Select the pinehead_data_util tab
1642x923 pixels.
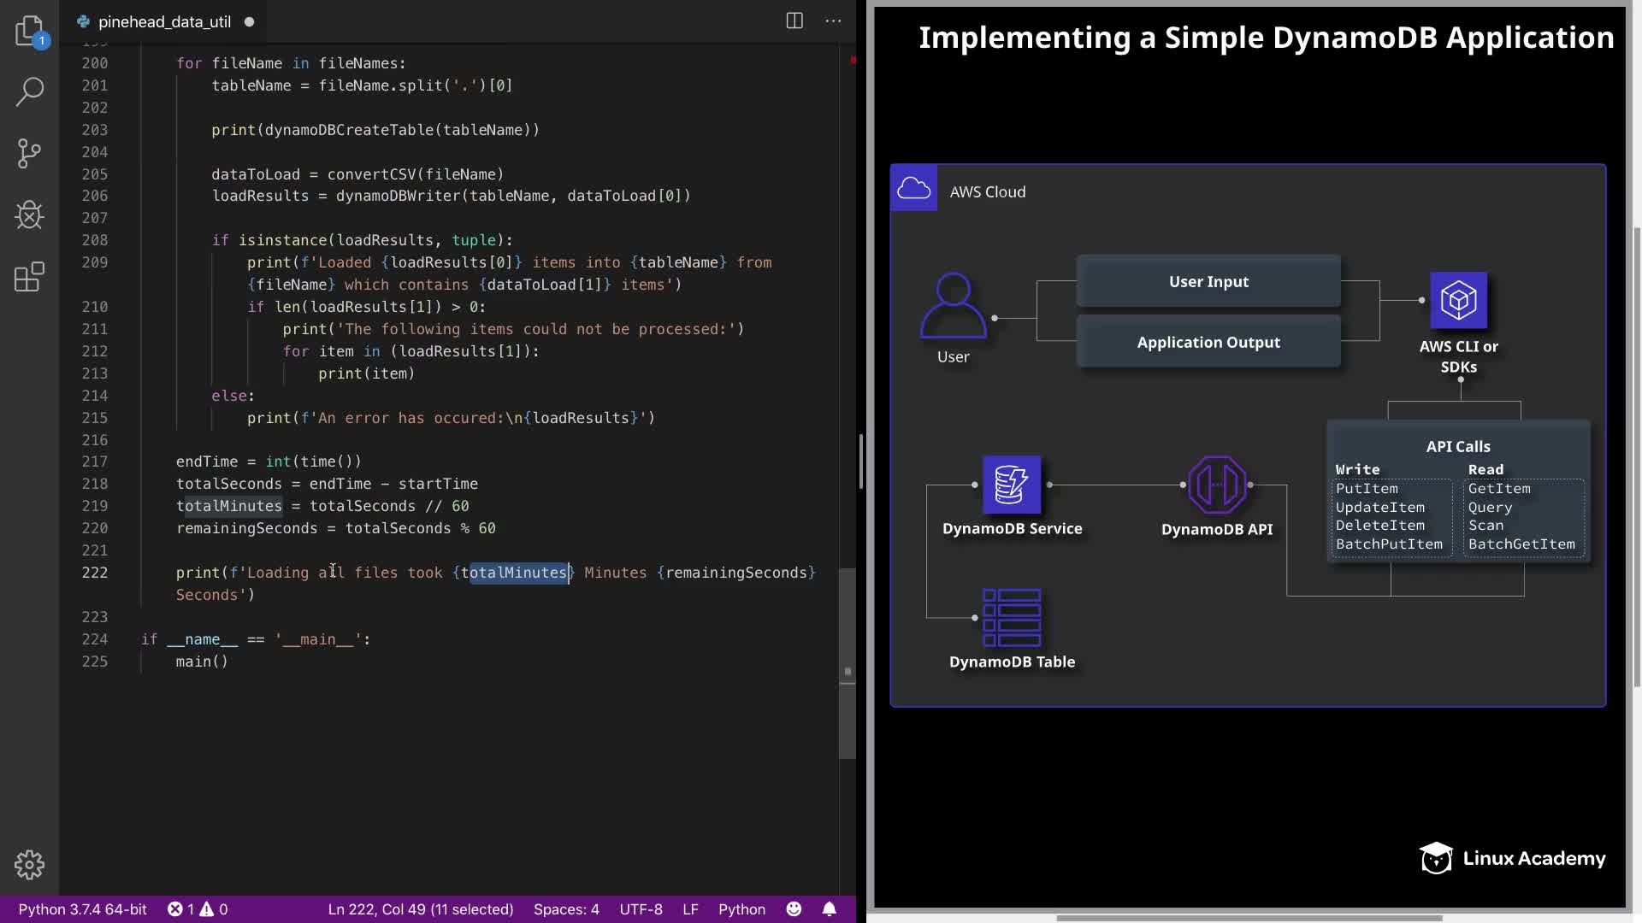pos(163,22)
